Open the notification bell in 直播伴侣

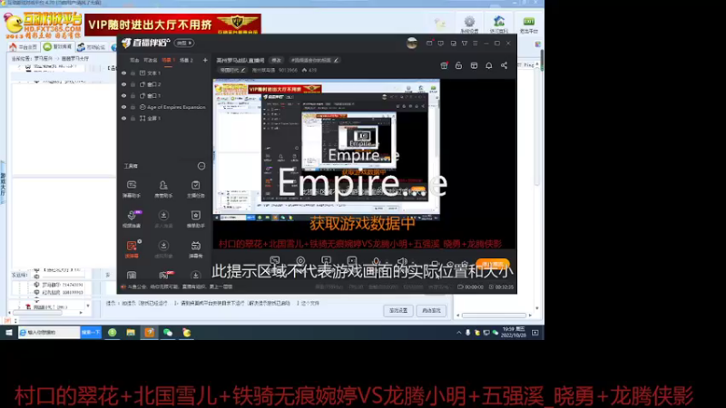489,65
